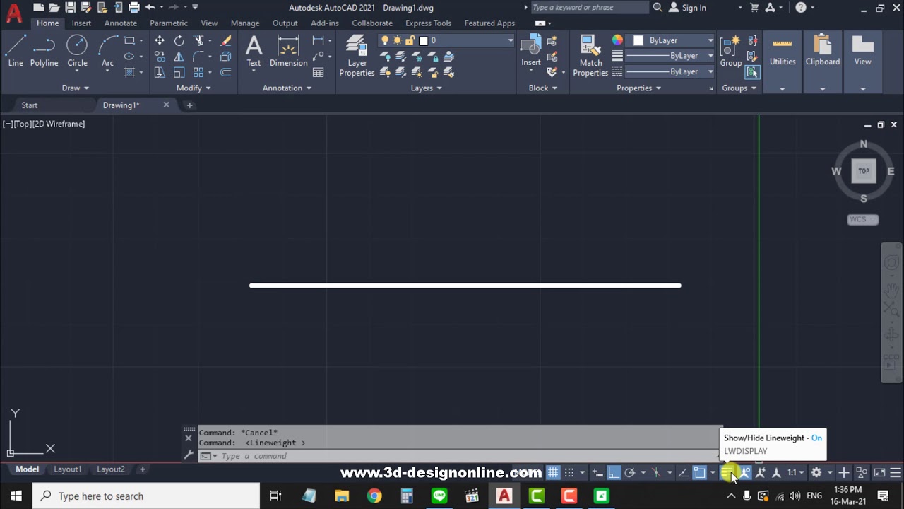The height and width of the screenshot is (509, 904).
Task: Switch to the Annotate ribbon tab
Action: (x=121, y=23)
